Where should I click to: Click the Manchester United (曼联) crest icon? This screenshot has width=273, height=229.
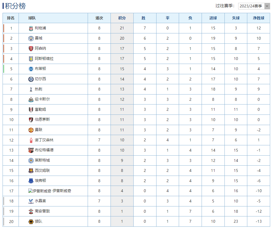31,130
